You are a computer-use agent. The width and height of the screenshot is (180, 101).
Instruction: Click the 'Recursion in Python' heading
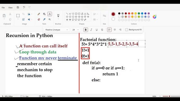pos(29,36)
